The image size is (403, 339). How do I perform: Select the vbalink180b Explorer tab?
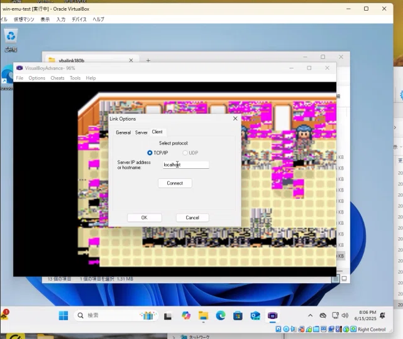point(92,60)
